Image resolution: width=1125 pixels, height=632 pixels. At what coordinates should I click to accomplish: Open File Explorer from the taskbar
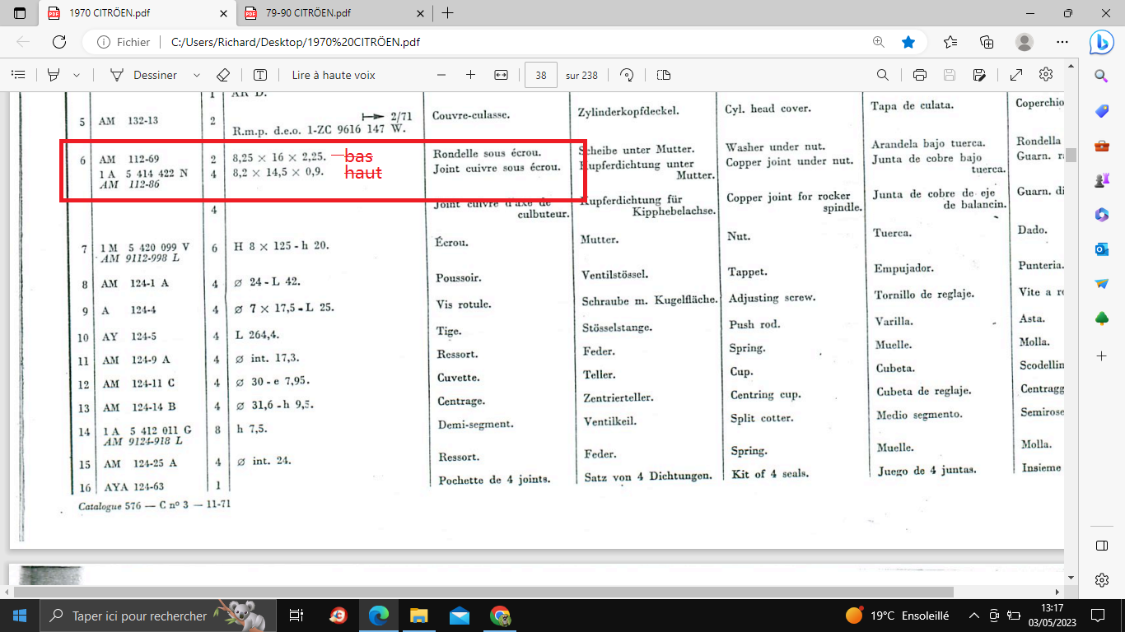click(419, 616)
